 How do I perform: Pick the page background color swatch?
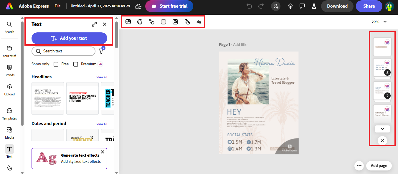(x=164, y=22)
